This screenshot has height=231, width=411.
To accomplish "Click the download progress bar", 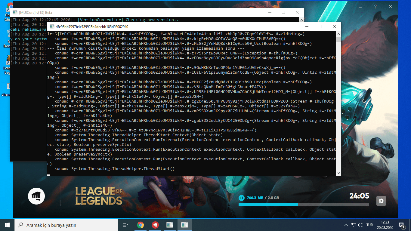I will point(304,205).
